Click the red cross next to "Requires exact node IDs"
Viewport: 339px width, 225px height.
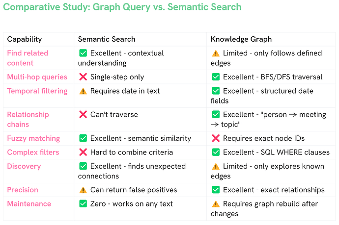(215, 139)
